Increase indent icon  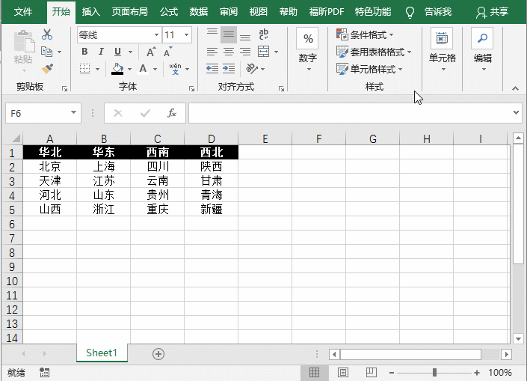click(229, 69)
